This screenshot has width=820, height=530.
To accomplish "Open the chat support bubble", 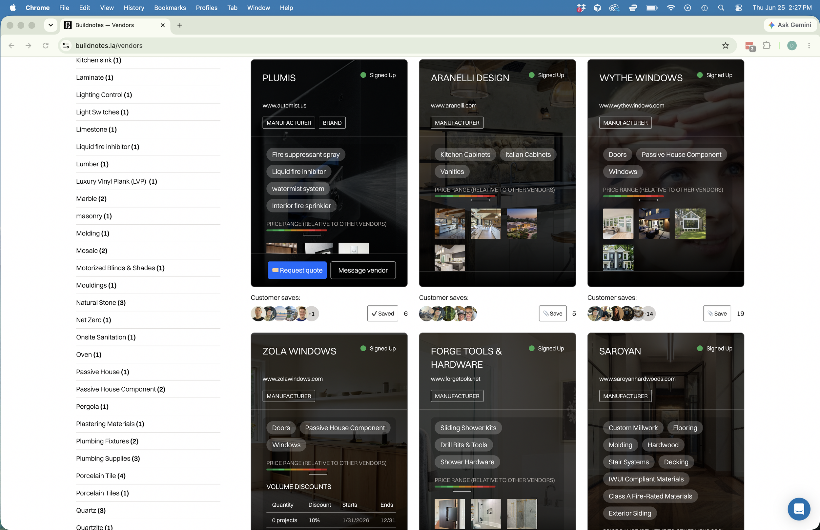I will pyautogui.click(x=799, y=509).
